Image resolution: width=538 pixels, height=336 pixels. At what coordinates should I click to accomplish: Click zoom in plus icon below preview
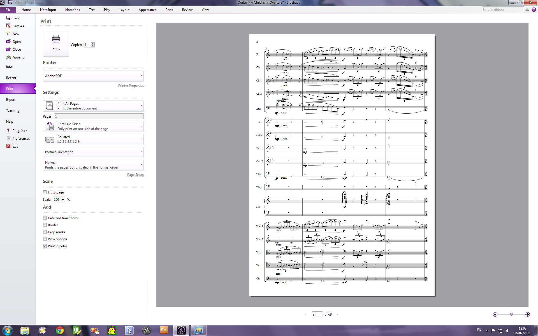527,314
